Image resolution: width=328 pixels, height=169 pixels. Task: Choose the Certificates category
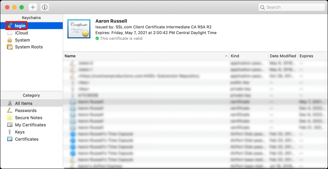(x=27, y=139)
